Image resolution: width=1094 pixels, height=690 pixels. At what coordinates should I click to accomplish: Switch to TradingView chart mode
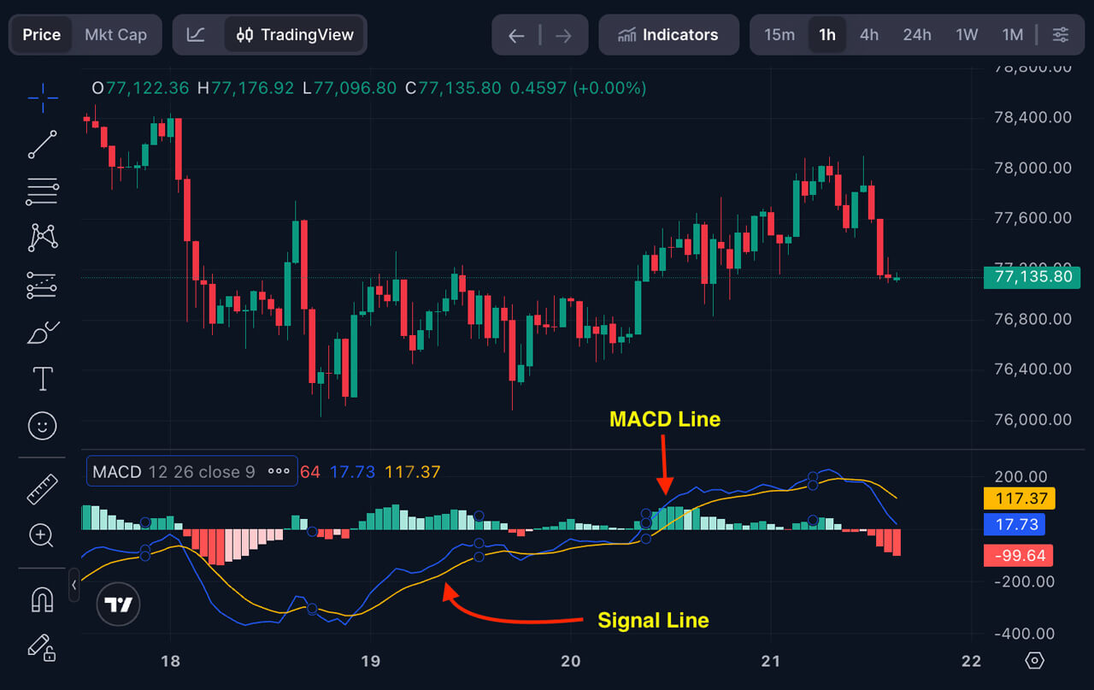coord(295,35)
